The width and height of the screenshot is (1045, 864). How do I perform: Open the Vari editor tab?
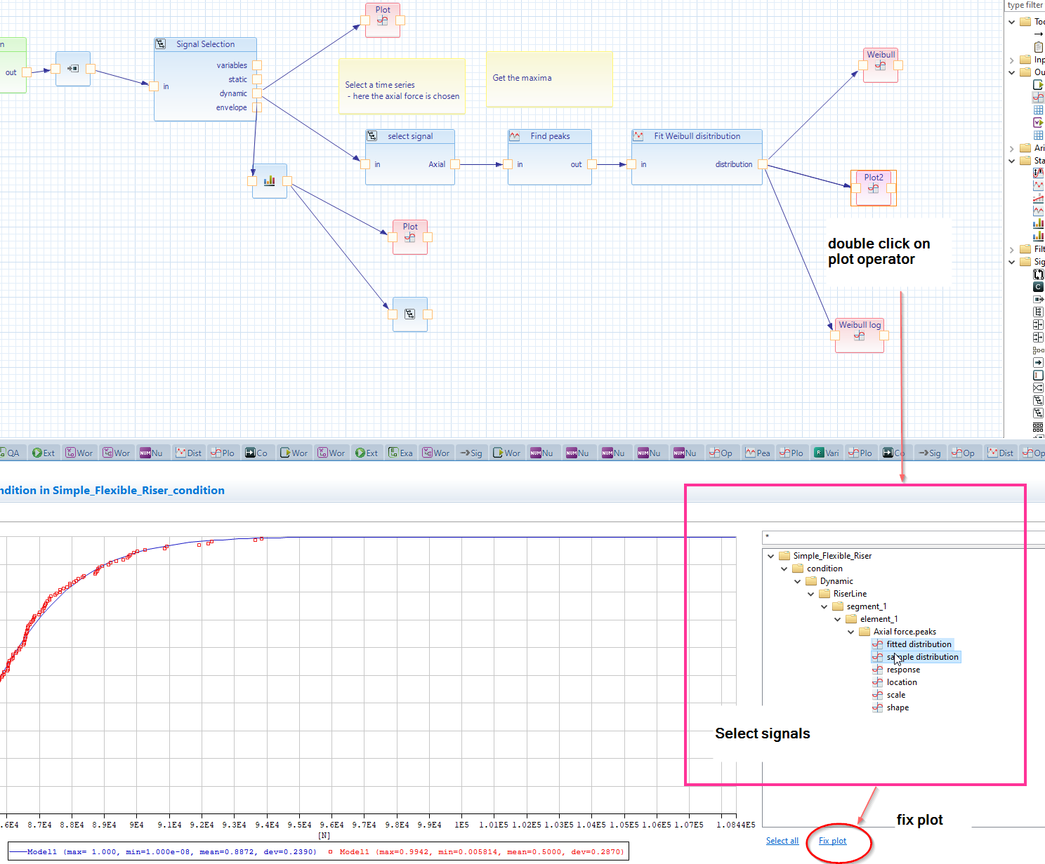pyautogui.click(x=826, y=453)
